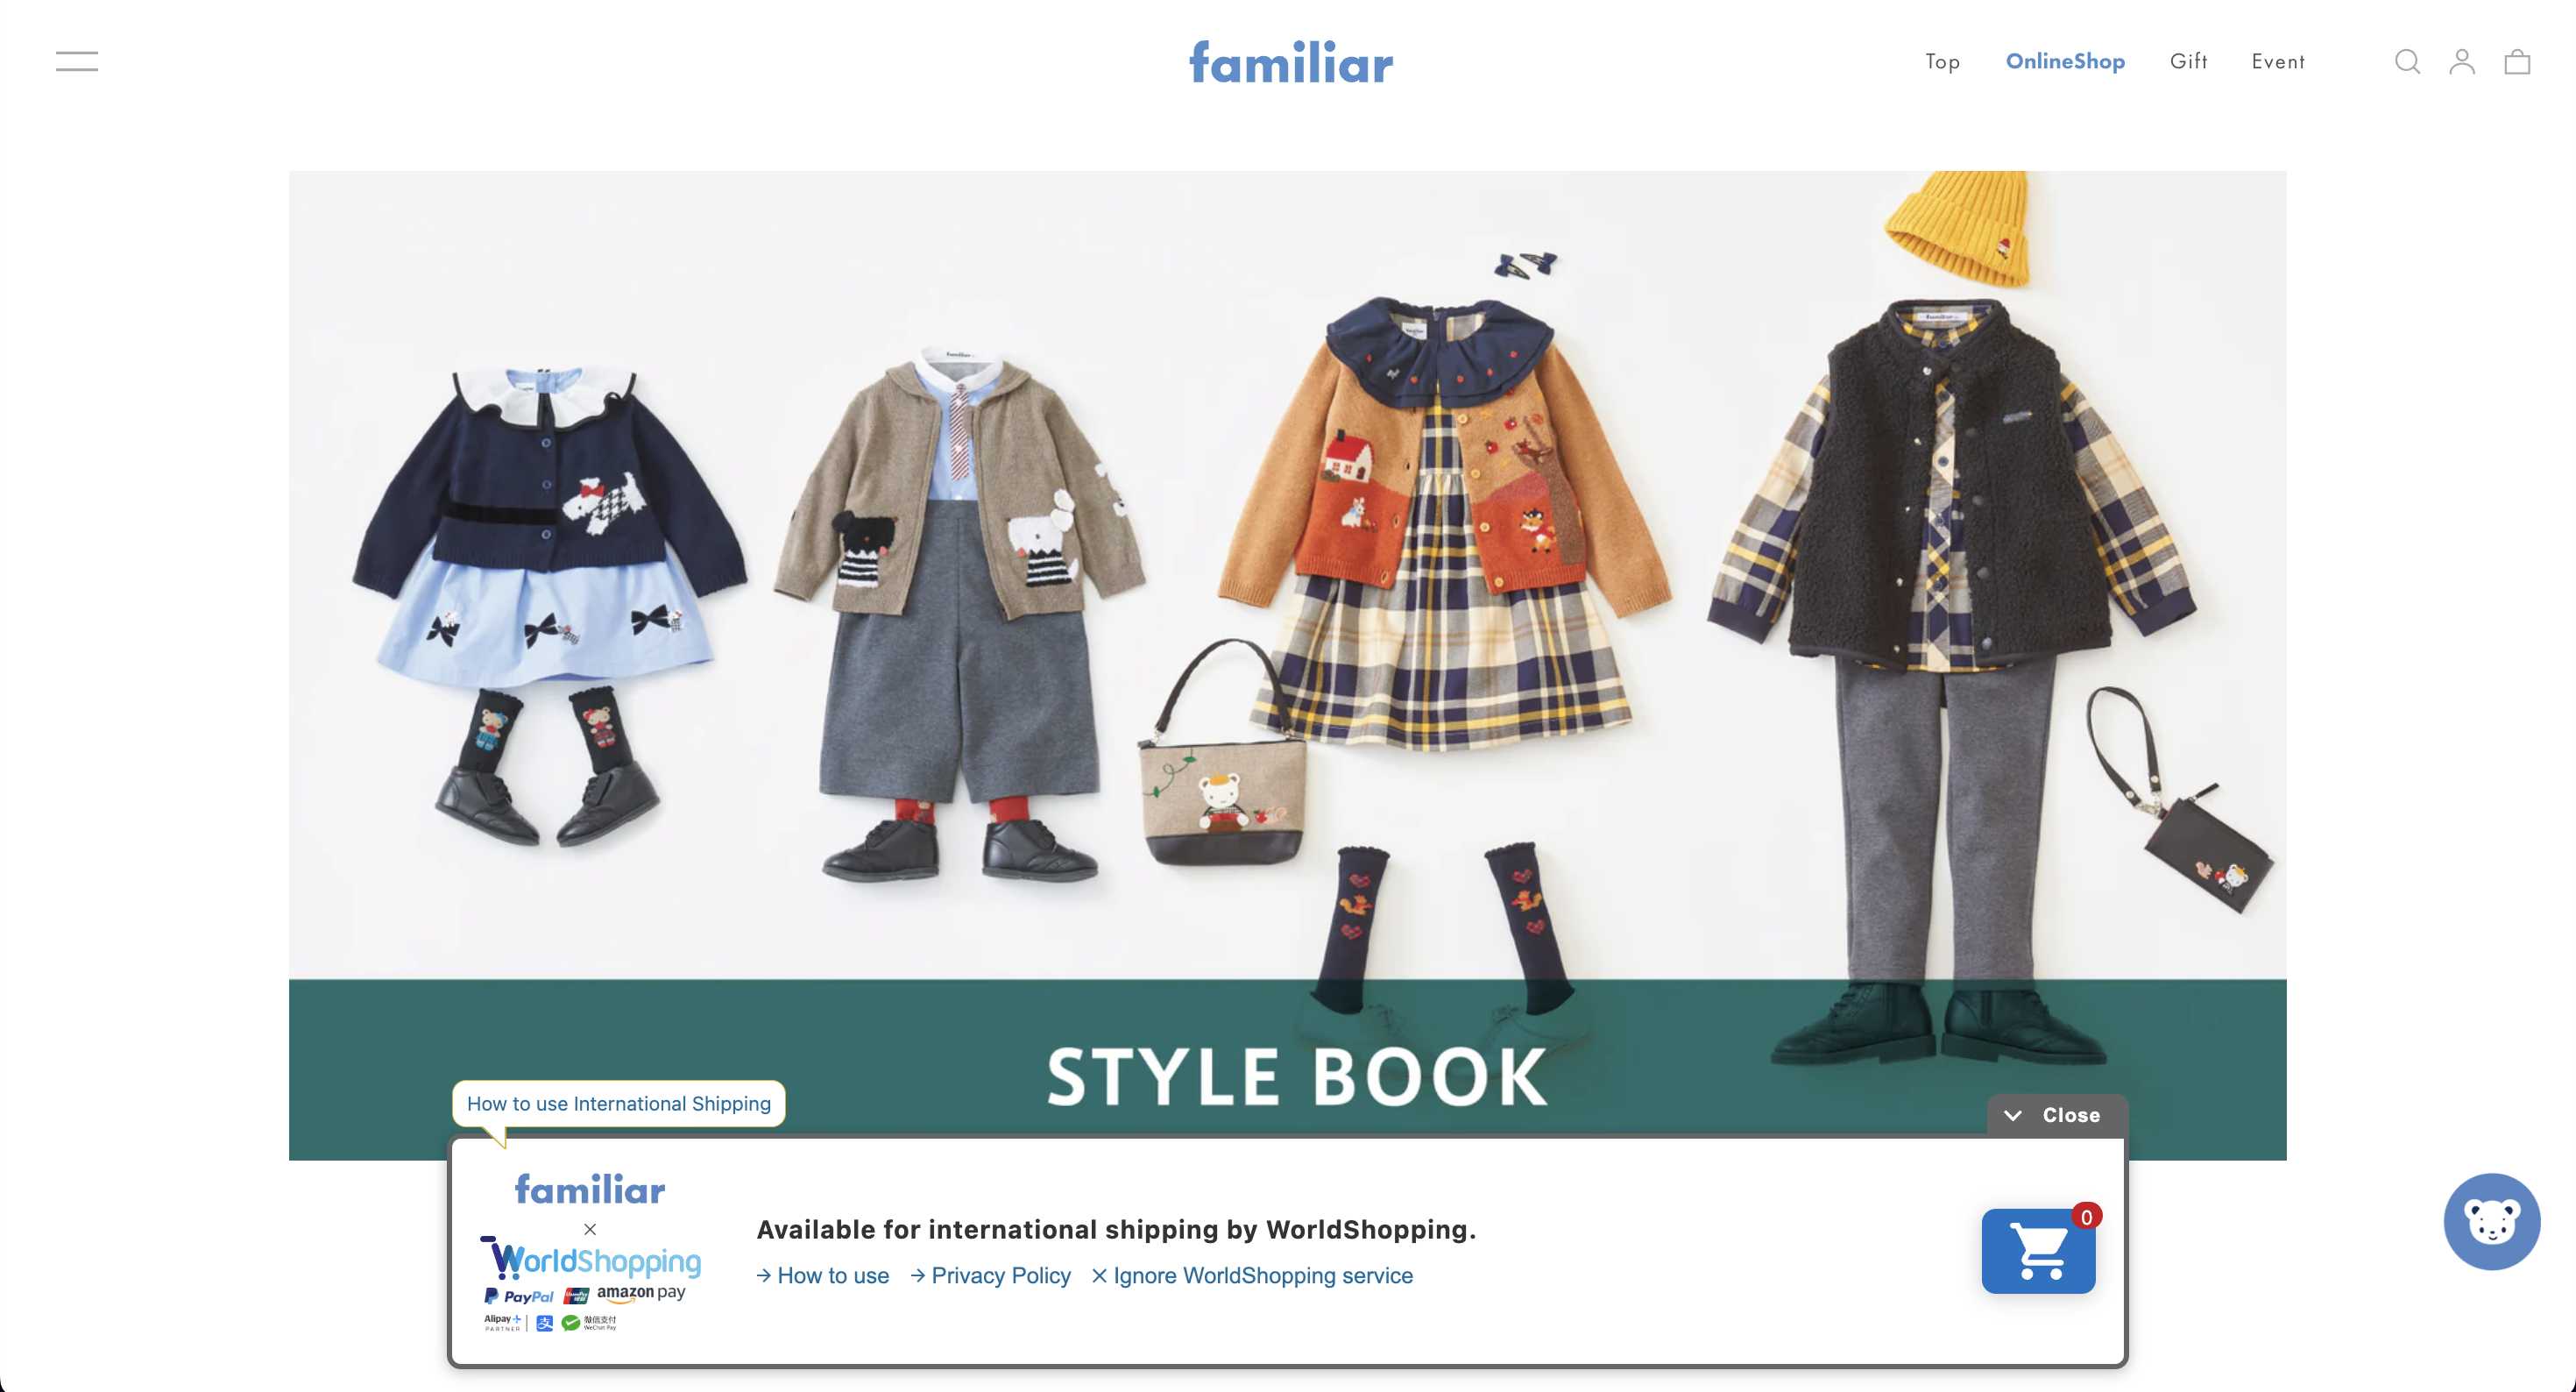Open the OnlineShop navigation tab
The height and width of the screenshot is (1392, 2576).
2065,61
